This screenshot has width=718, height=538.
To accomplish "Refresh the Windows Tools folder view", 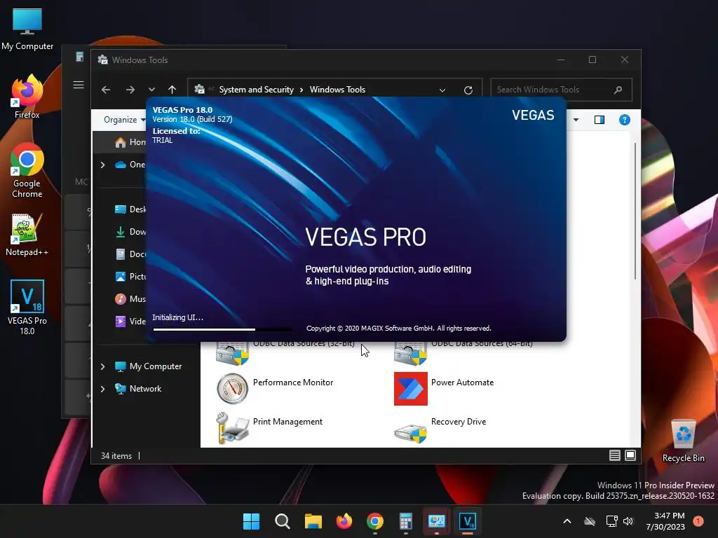I will click(x=468, y=90).
